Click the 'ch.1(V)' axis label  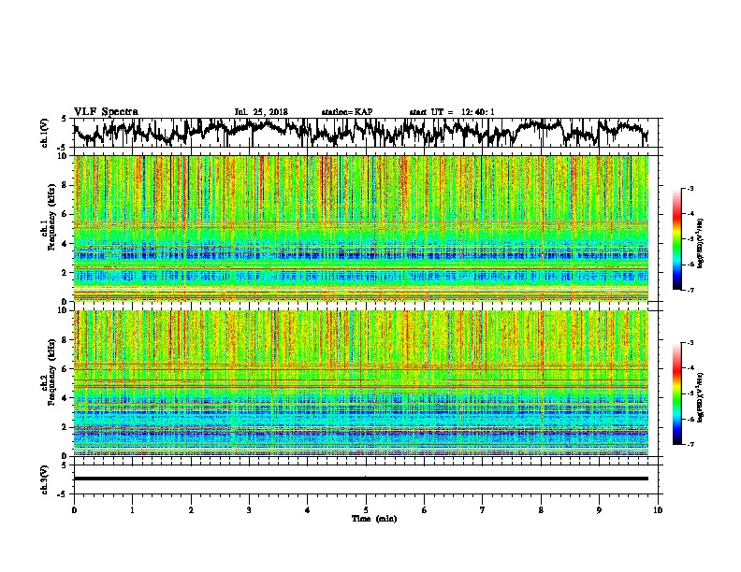pyautogui.click(x=45, y=133)
